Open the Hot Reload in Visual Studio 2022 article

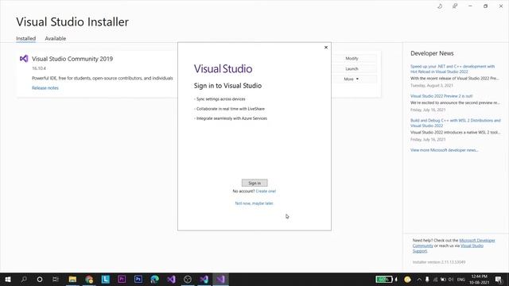click(453, 69)
